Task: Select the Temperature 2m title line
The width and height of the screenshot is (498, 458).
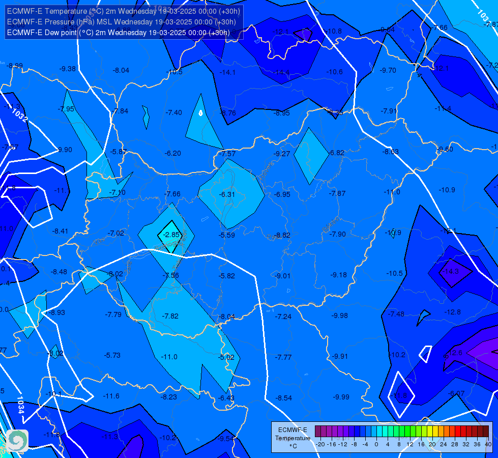Action: point(123,11)
